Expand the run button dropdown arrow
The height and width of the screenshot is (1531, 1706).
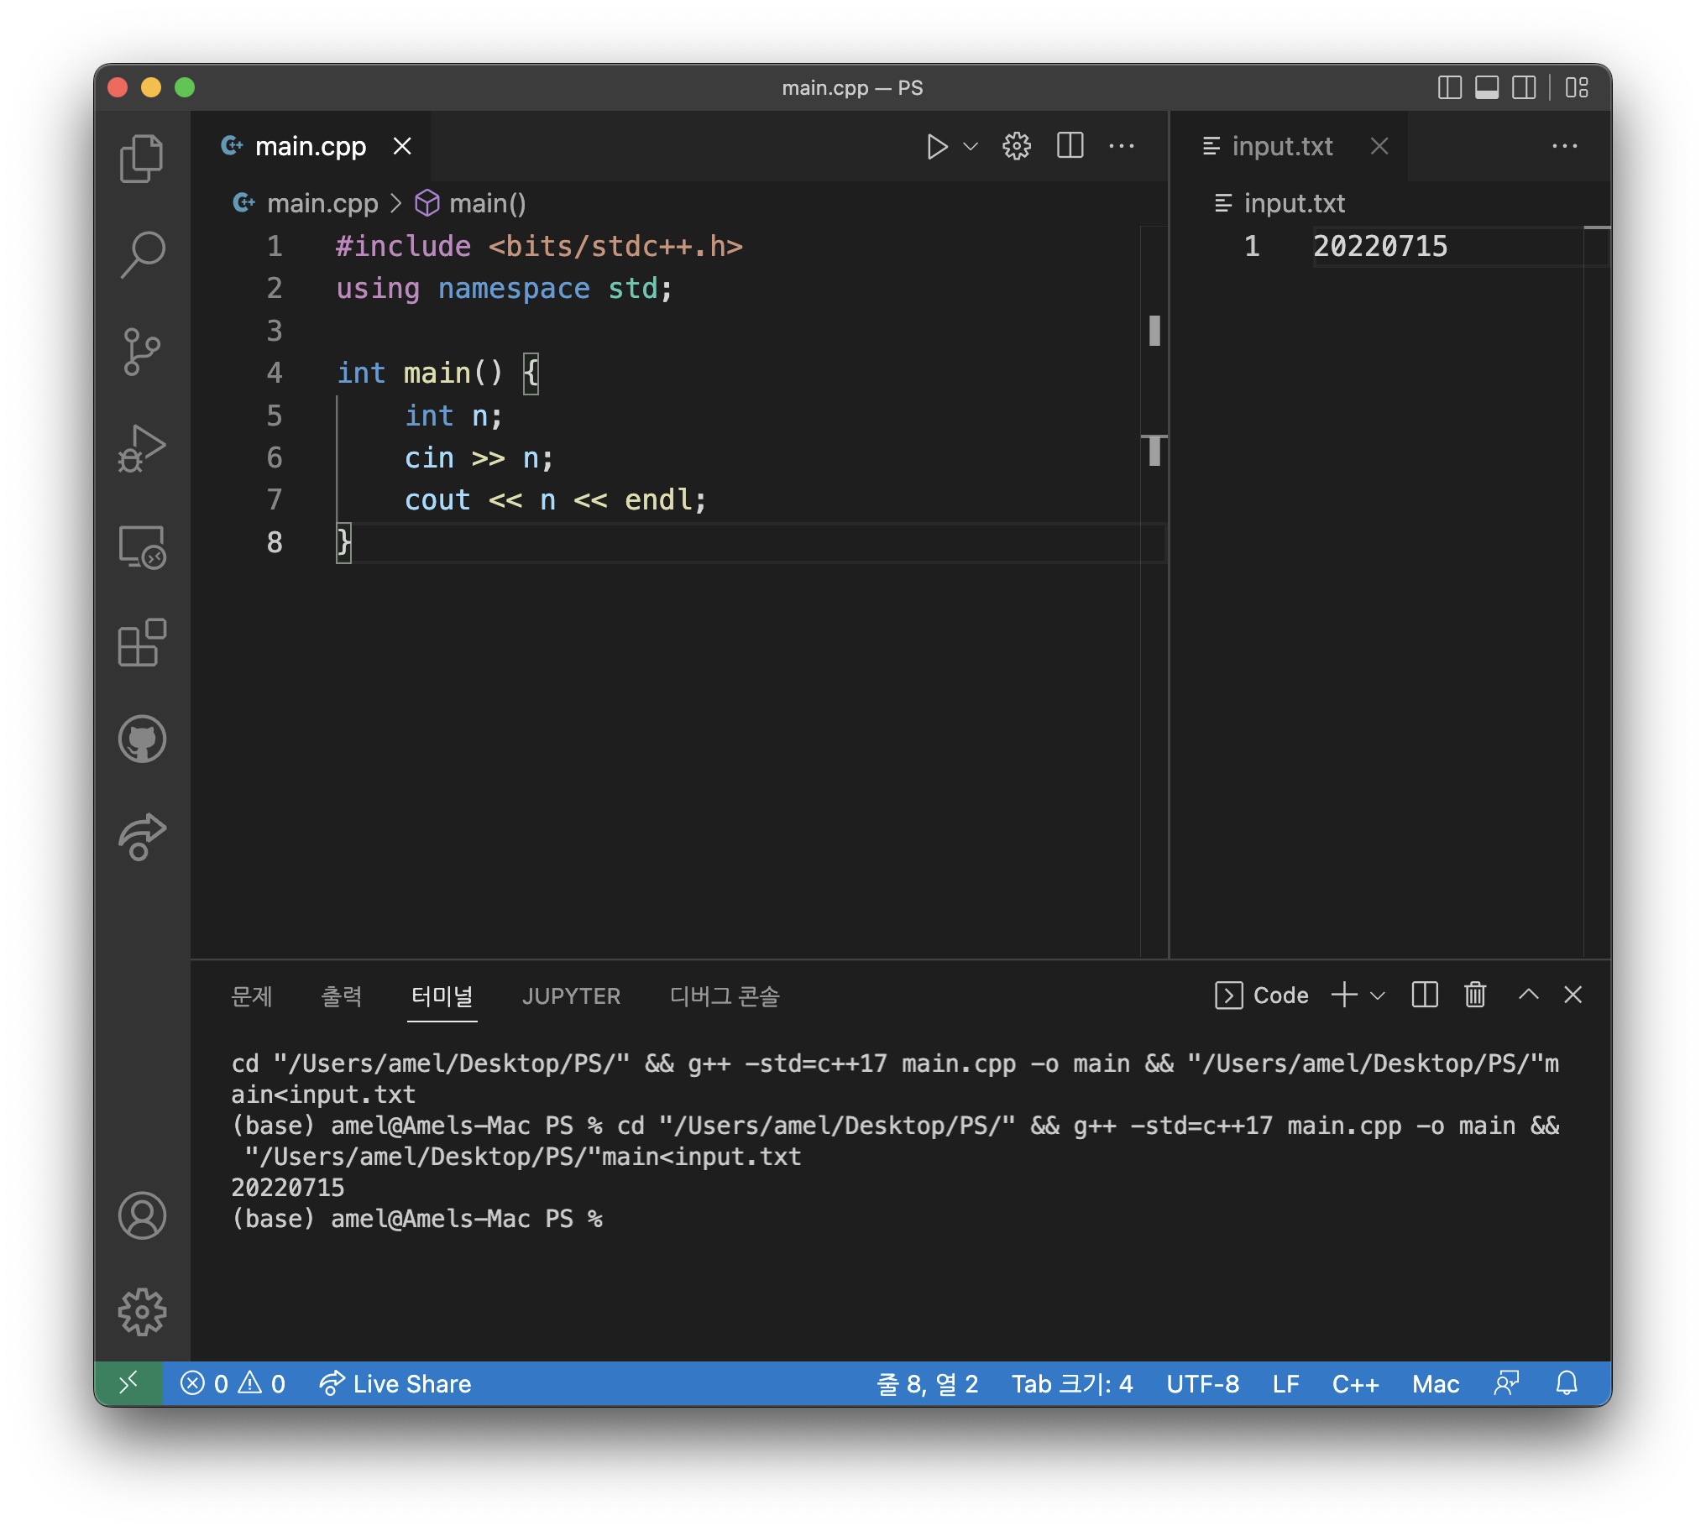970,146
